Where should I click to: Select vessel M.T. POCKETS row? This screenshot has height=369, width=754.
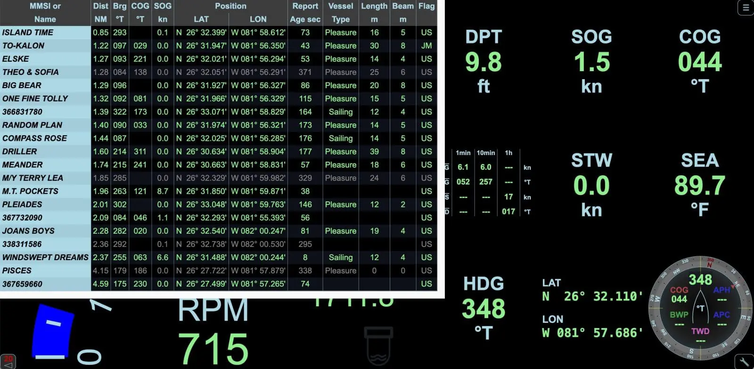[218, 191]
